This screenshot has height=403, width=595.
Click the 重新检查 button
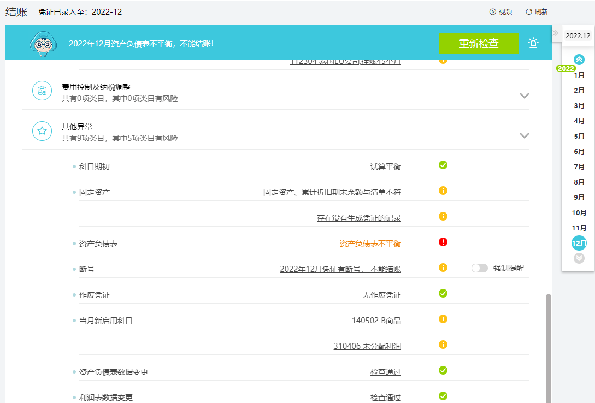[x=479, y=43]
